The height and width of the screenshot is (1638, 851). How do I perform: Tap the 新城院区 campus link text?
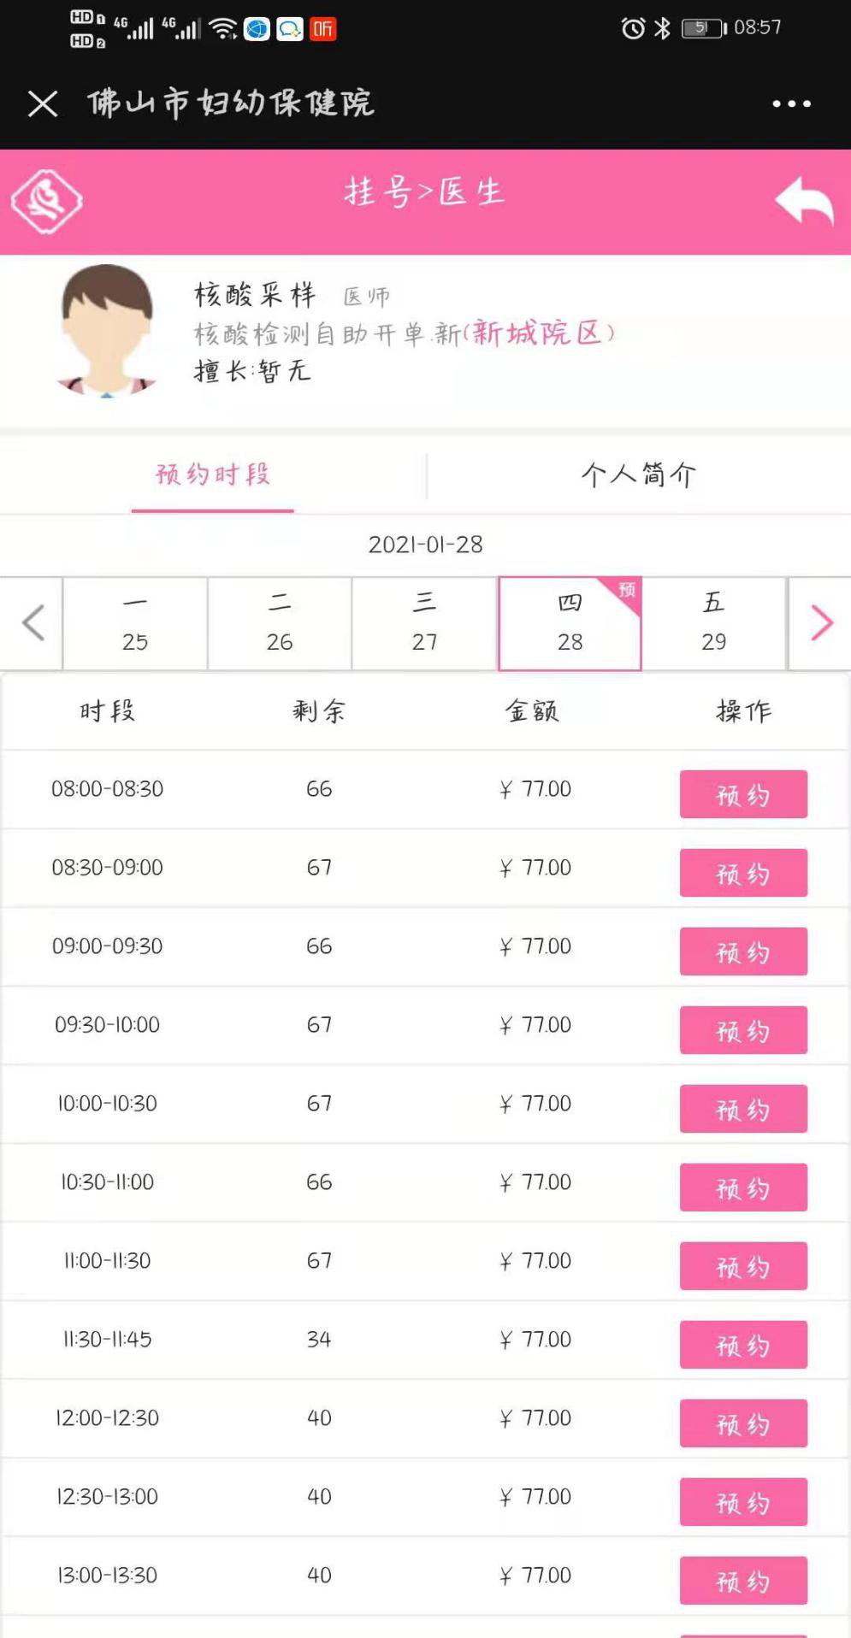537,333
